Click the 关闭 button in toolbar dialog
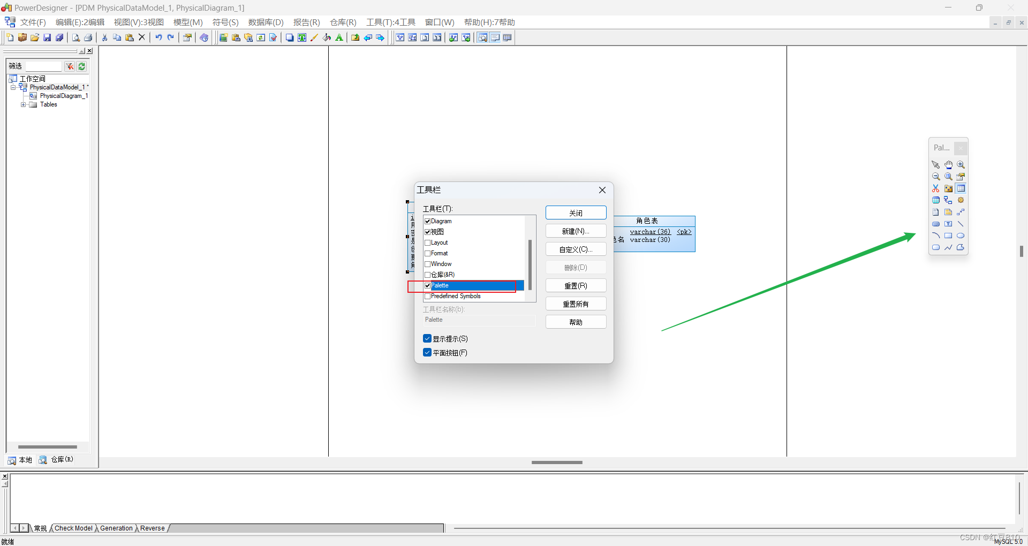1028x546 pixels. pyautogui.click(x=576, y=213)
